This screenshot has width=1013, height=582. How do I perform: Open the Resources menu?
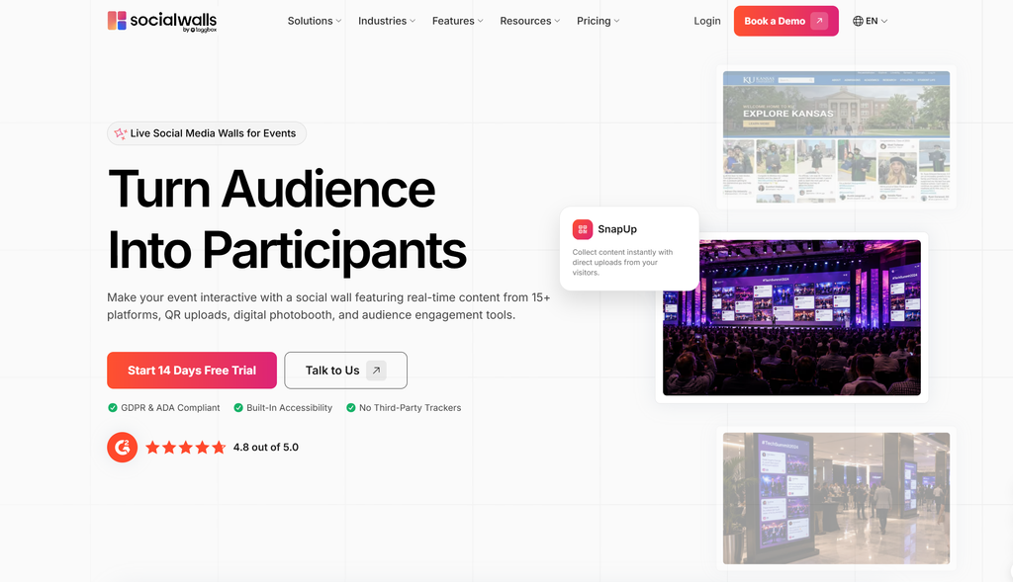click(530, 21)
